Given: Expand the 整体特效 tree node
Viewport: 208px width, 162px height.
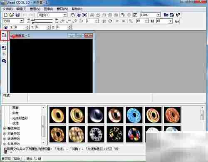Looking at the screenshot, I should pyautogui.click(x=5, y=128).
